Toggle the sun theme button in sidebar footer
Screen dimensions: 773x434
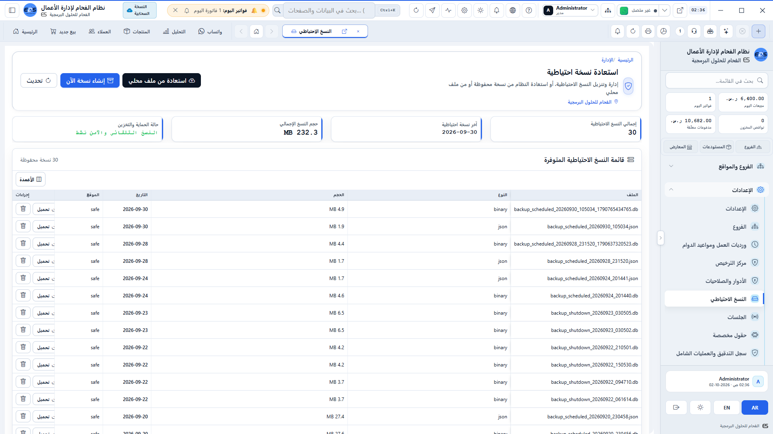pos(700,407)
